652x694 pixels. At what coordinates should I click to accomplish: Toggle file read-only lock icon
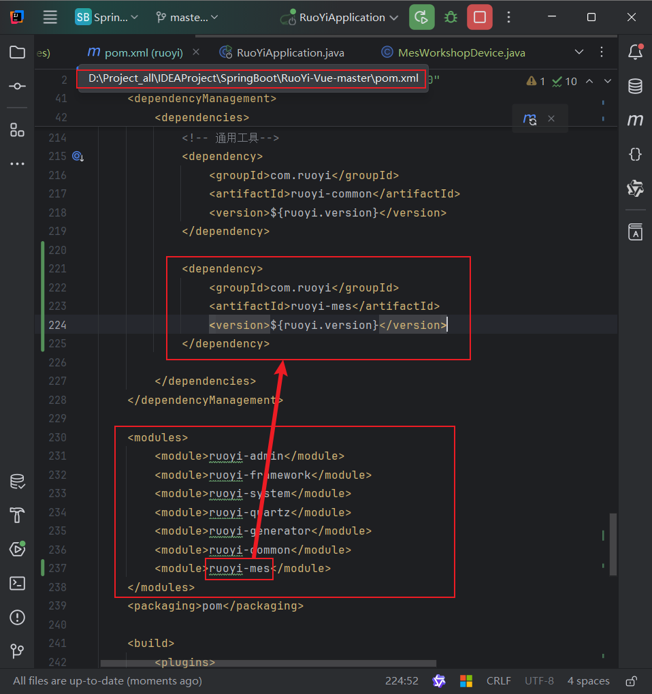[x=631, y=681]
